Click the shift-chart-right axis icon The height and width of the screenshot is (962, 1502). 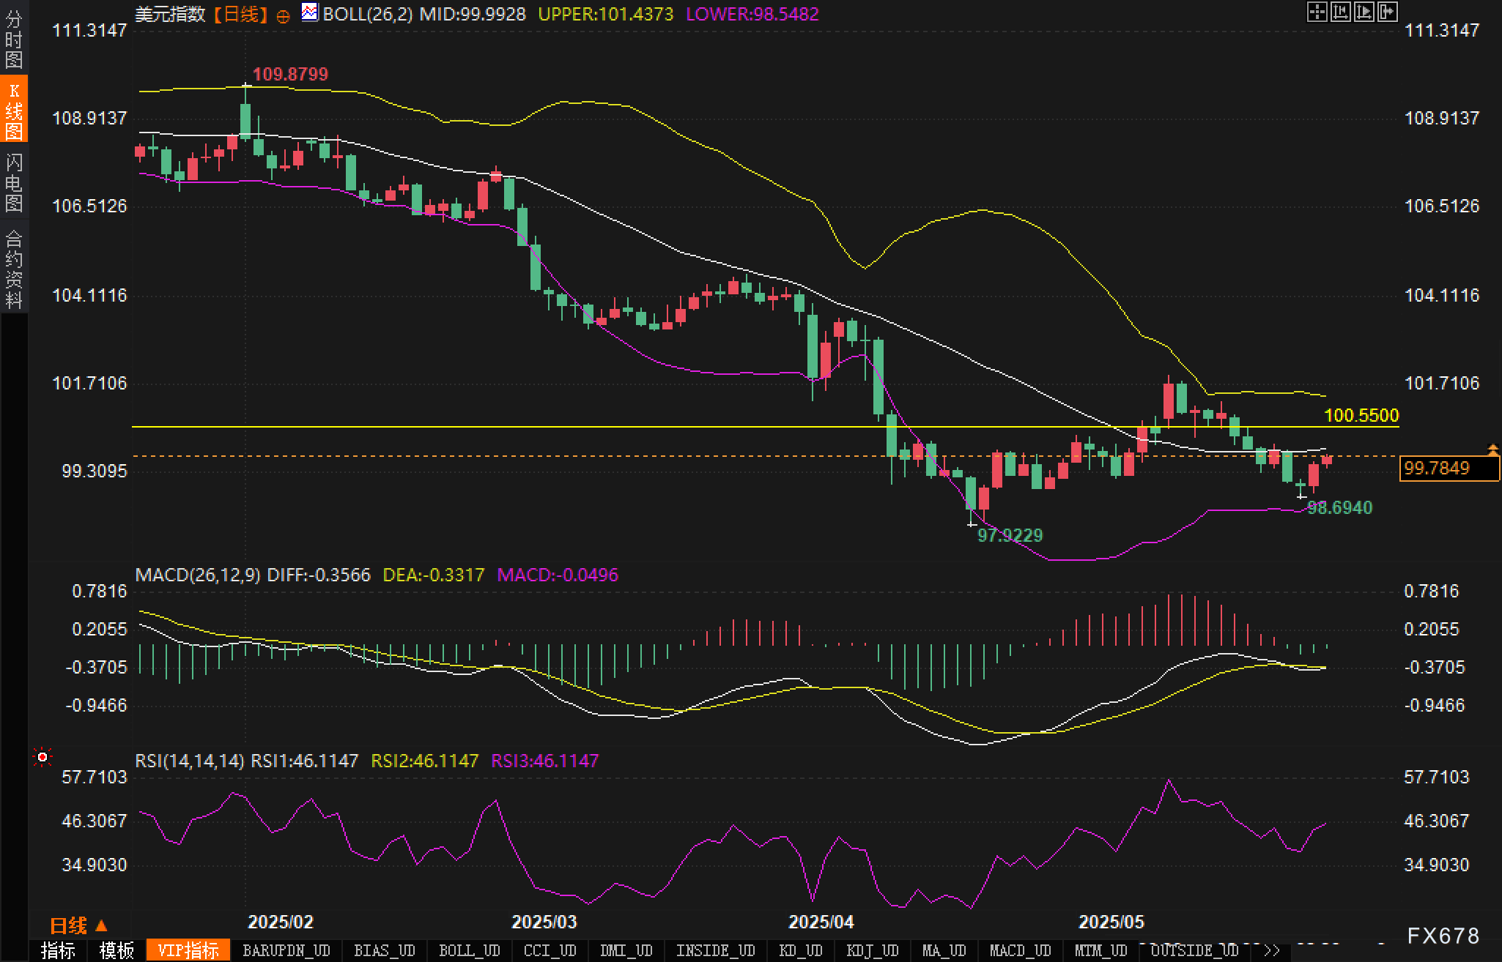click(x=1364, y=12)
